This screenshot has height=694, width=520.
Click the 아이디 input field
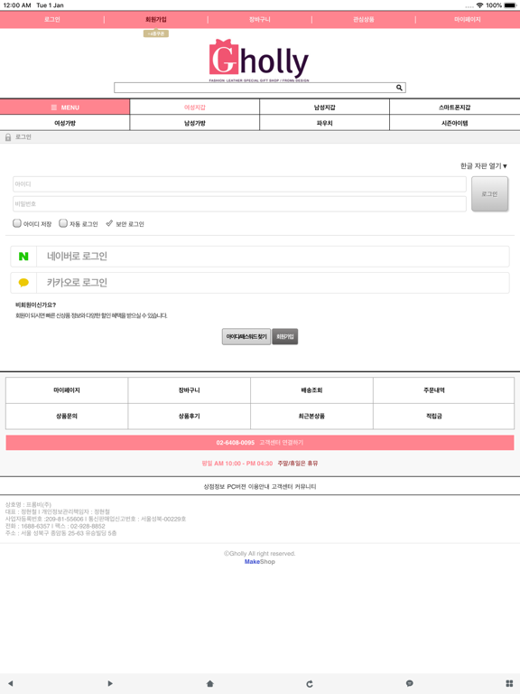coord(239,184)
